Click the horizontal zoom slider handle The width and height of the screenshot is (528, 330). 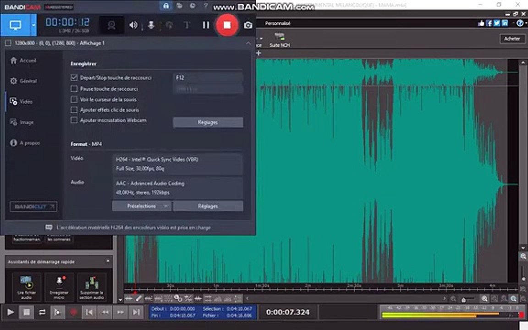464,299
